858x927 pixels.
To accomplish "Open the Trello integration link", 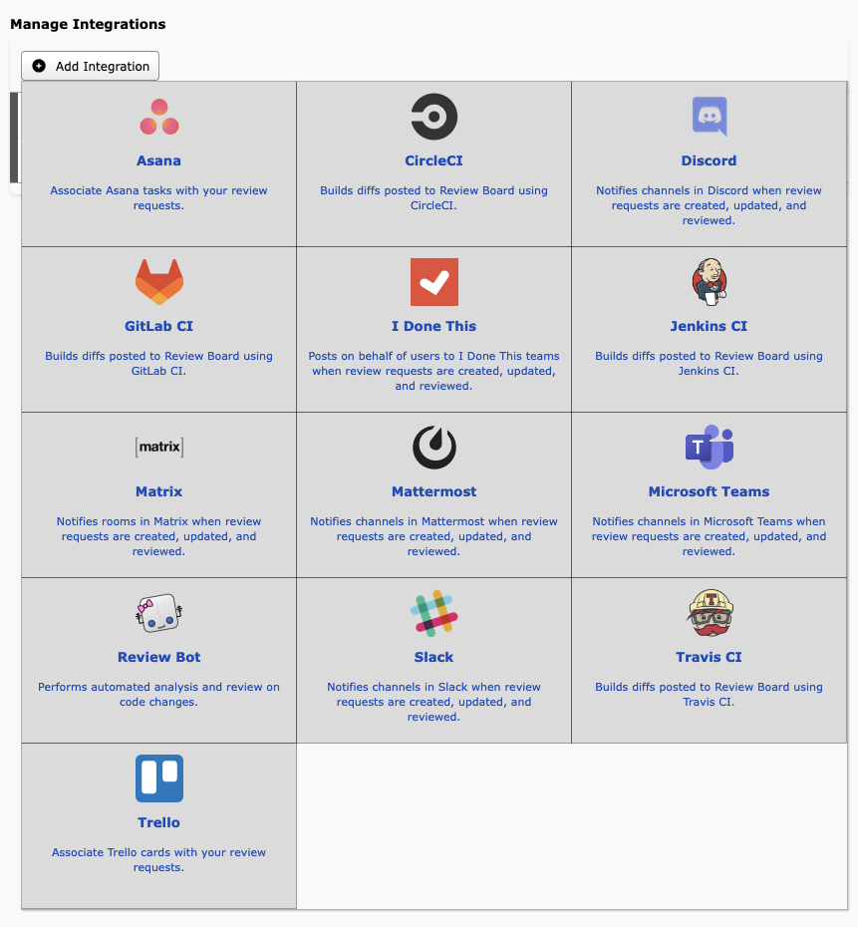I will pyautogui.click(x=158, y=823).
